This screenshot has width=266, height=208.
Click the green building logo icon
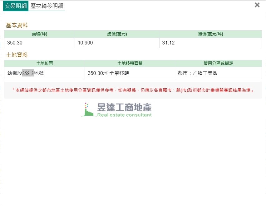(88, 110)
